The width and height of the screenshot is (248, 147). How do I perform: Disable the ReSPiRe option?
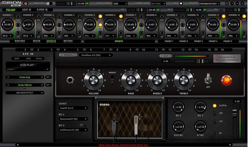[215, 106]
